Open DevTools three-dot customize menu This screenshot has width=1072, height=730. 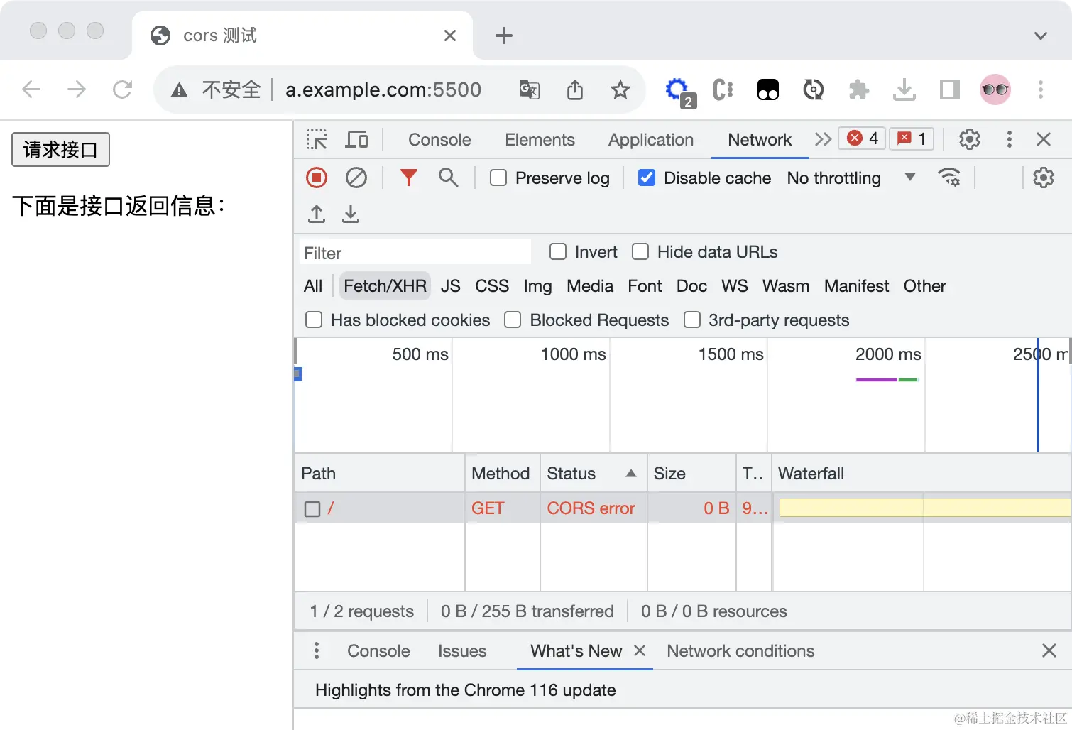[x=1009, y=139]
